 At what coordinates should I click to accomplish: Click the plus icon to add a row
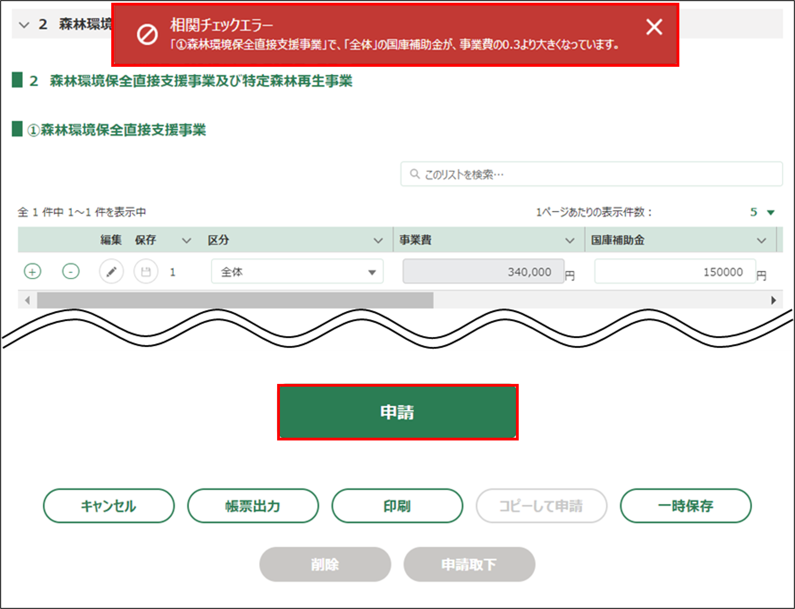tap(33, 271)
